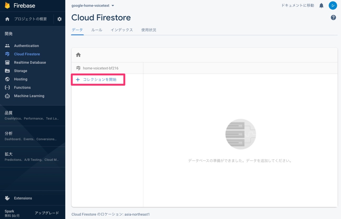Open Realtime Database in the sidebar
Image resolution: width=341 pixels, height=219 pixels.
(x=30, y=62)
